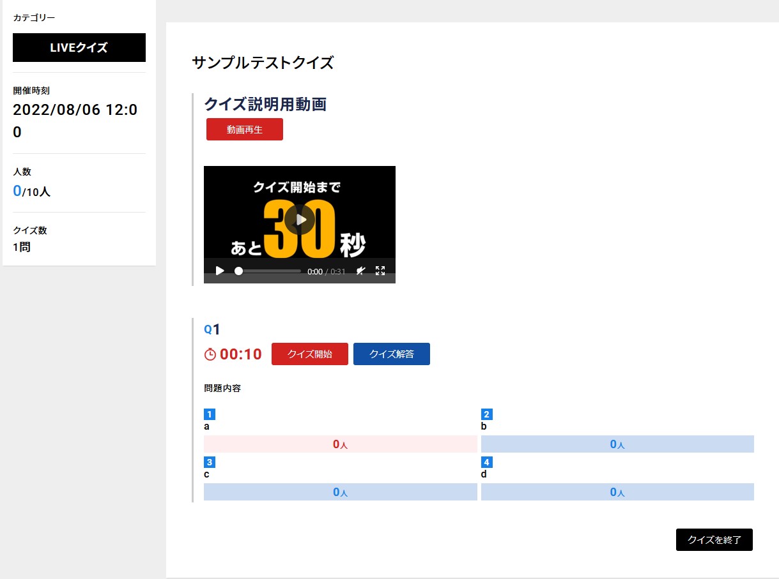779x579 pixels.
Task: Select the blue answer bar for option c
Action: (x=340, y=492)
